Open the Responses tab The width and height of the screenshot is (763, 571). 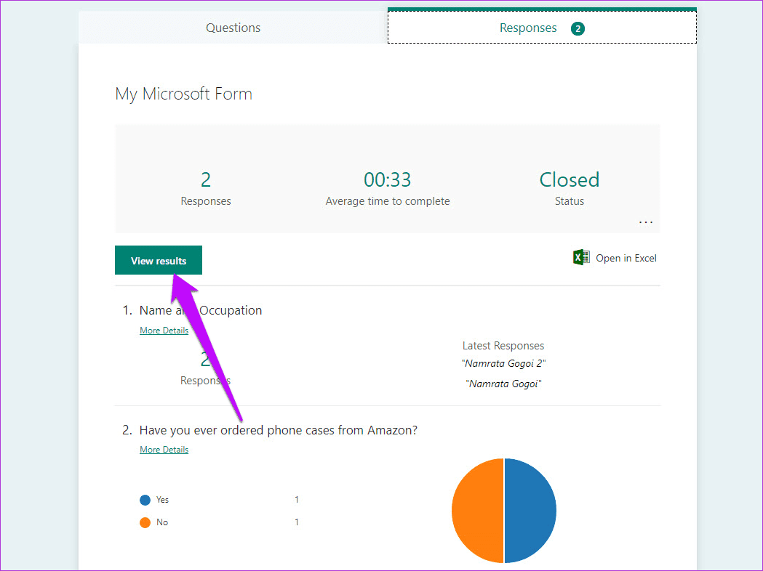[x=542, y=28]
